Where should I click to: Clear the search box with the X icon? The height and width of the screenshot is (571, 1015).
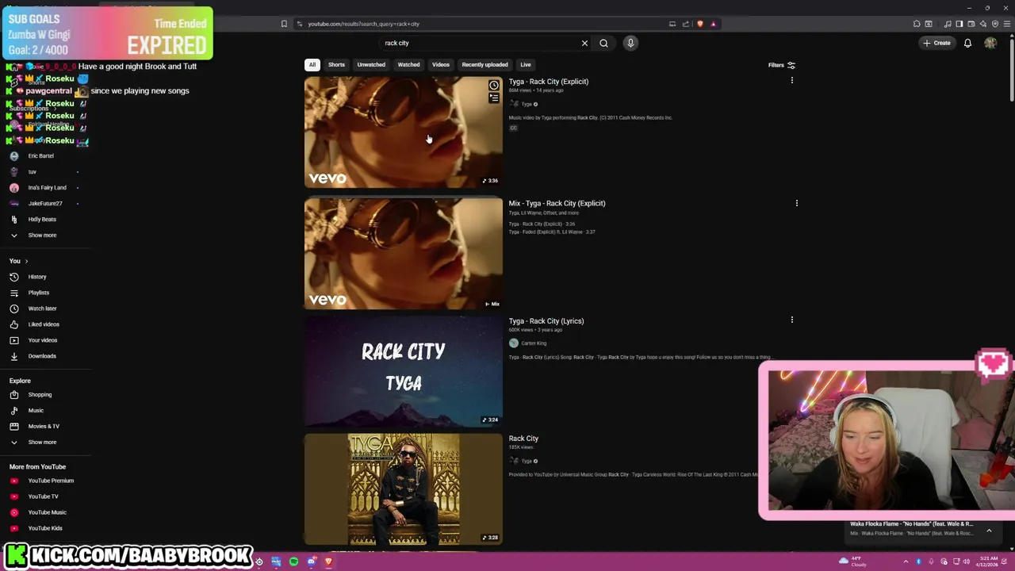tap(584, 43)
